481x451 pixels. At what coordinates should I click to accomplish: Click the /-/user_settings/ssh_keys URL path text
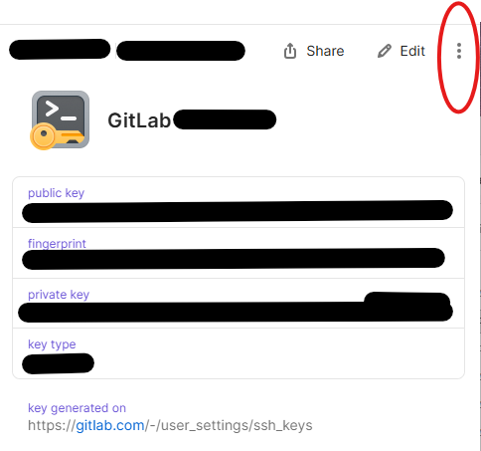click(229, 425)
